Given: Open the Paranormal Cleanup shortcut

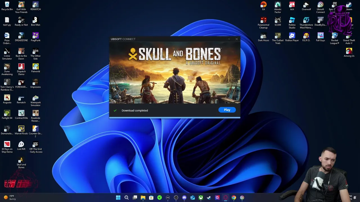Looking at the screenshot, I should click(x=264, y=23).
